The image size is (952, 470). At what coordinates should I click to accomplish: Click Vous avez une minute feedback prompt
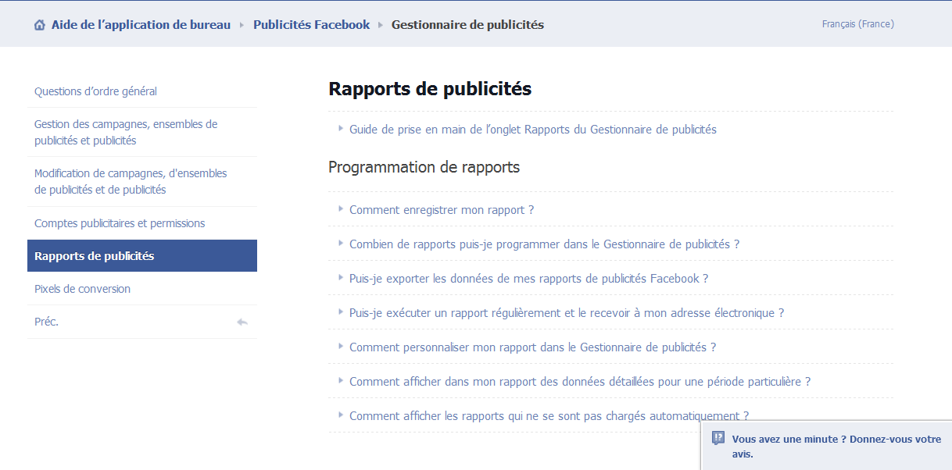point(836,447)
